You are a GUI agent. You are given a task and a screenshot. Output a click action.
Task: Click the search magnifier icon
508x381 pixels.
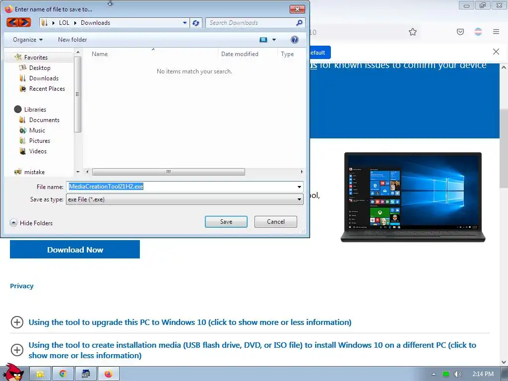click(x=299, y=23)
